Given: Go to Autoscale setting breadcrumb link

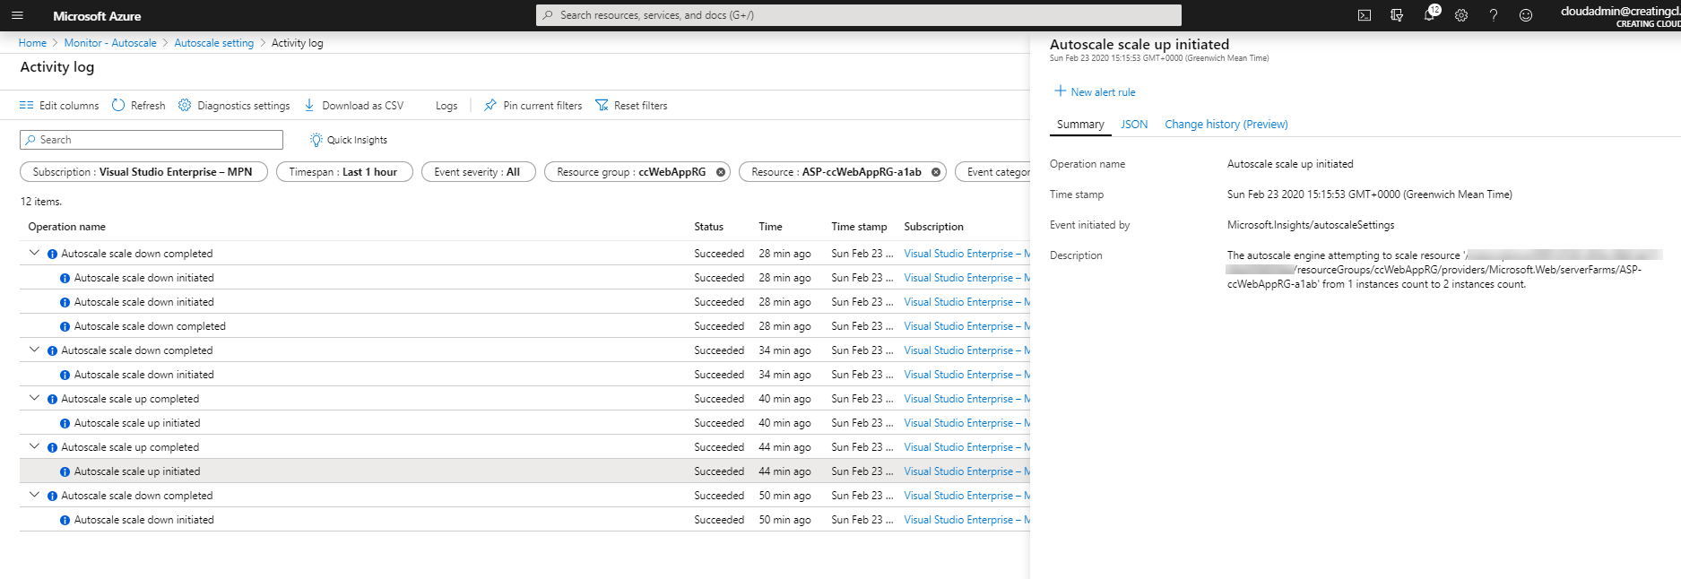Looking at the screenshot, I should coord(213,43).
